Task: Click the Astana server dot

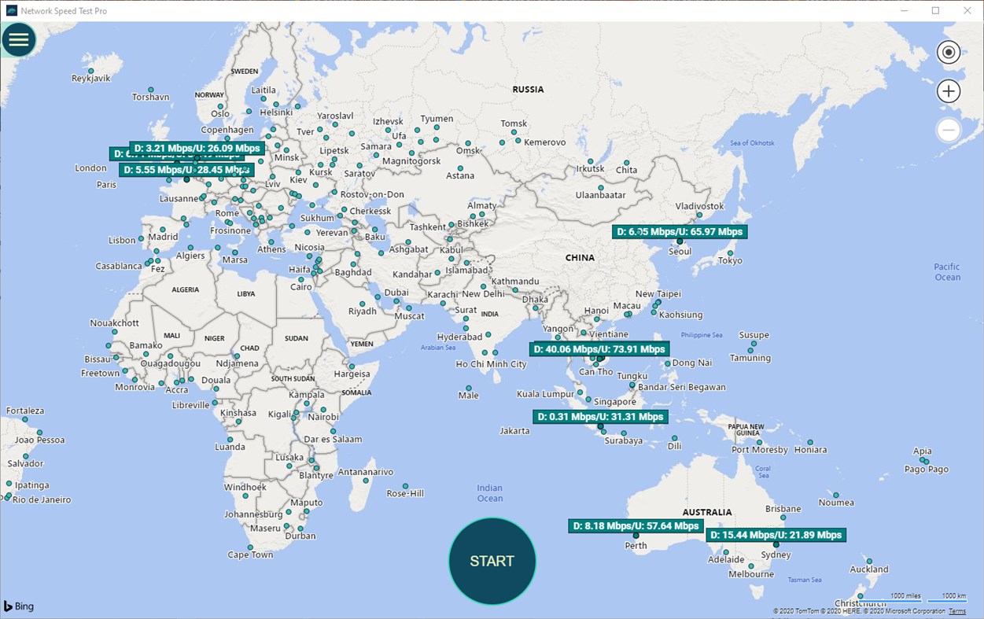Action: click(x=460, y=168)
